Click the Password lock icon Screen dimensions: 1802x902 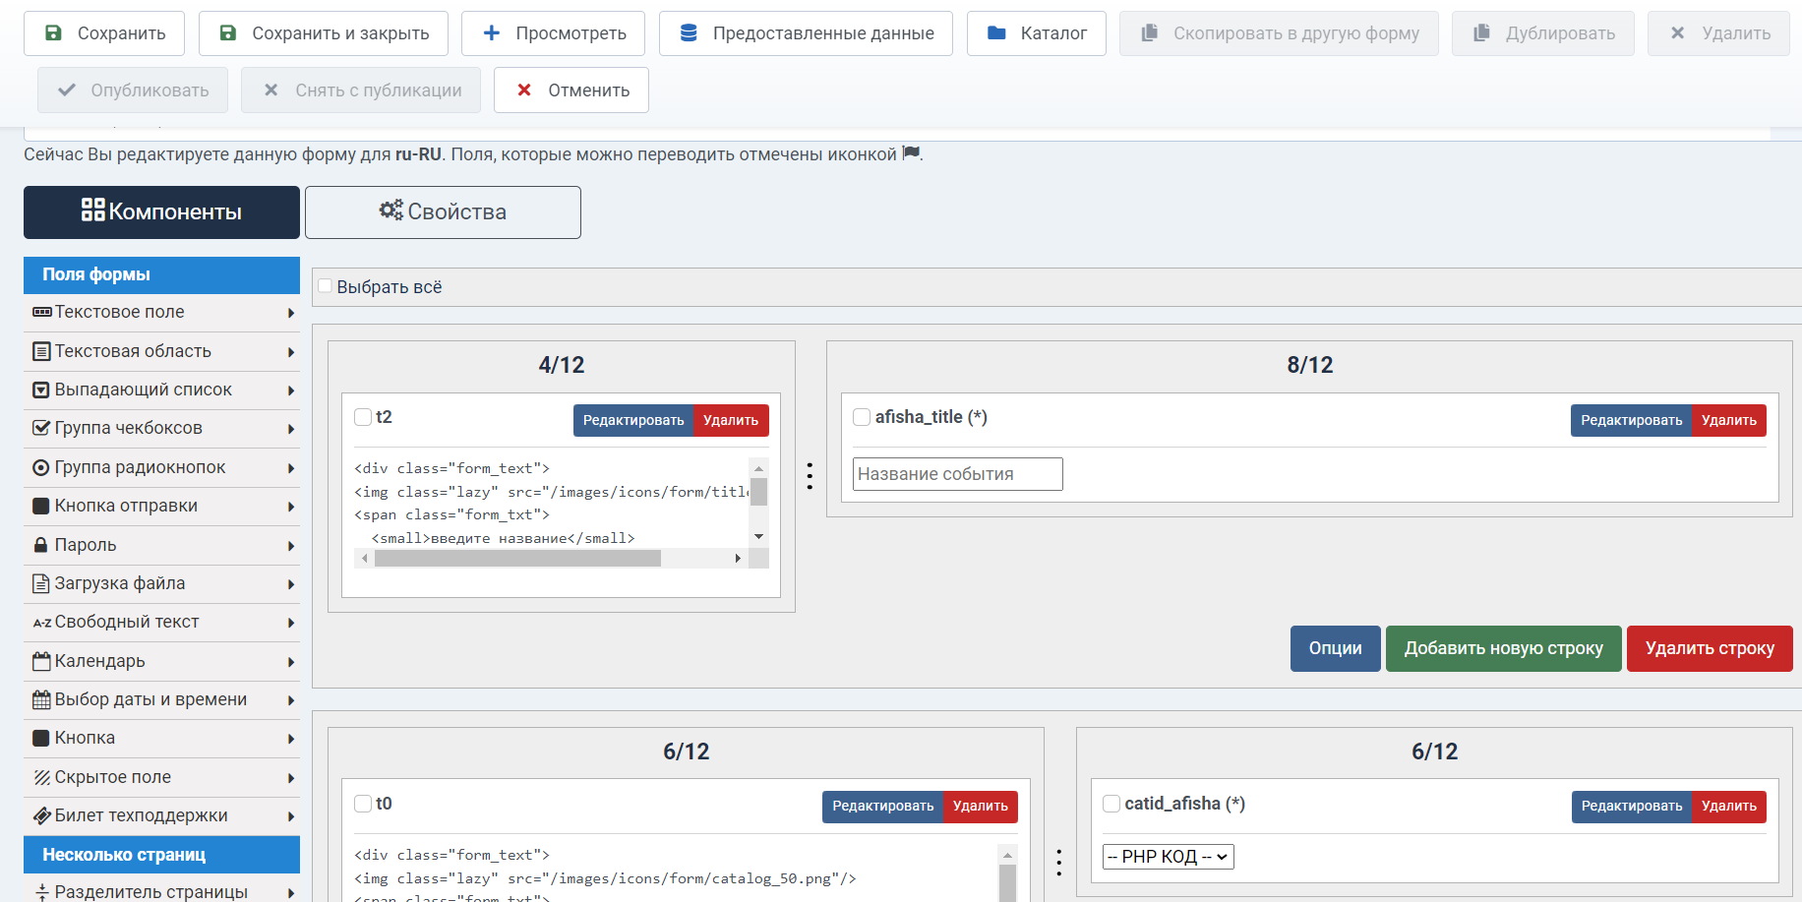pos(41,545)
